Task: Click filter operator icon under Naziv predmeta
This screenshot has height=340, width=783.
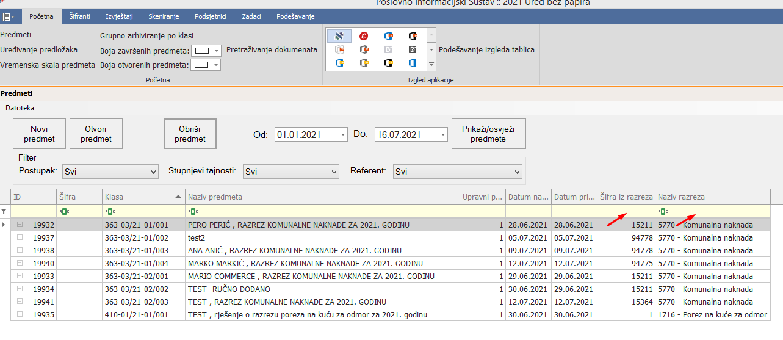Action: point(192,212)
